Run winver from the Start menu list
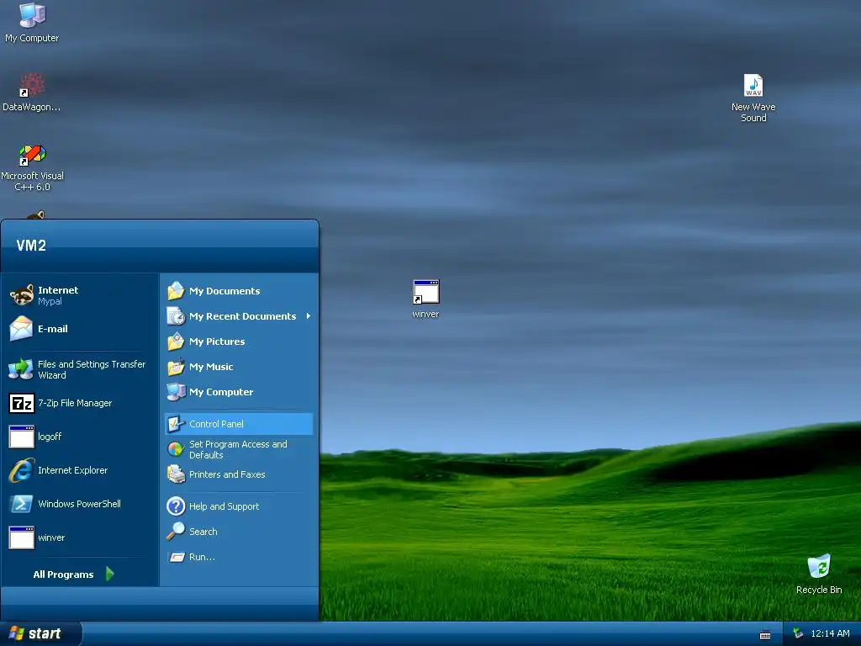This screenshot has width=861, height=646. tap(80, 537)
